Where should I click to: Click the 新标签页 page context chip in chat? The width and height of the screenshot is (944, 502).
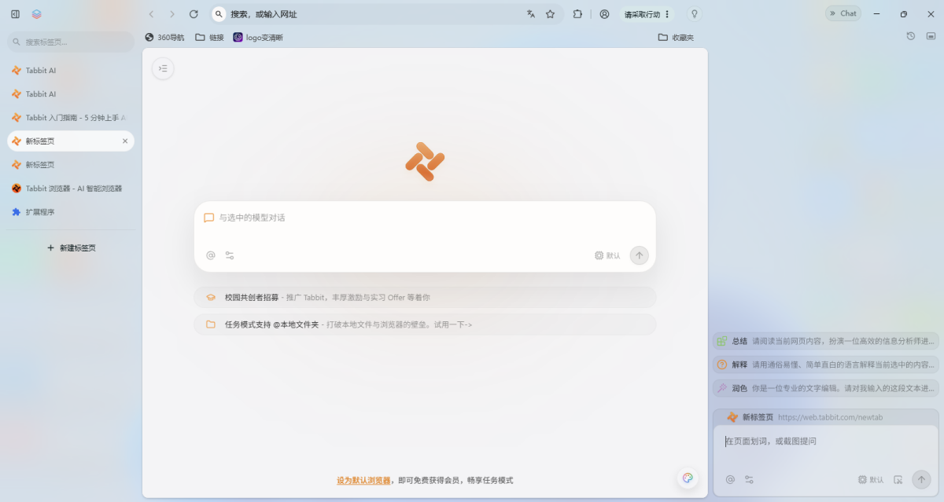(826, 417)
